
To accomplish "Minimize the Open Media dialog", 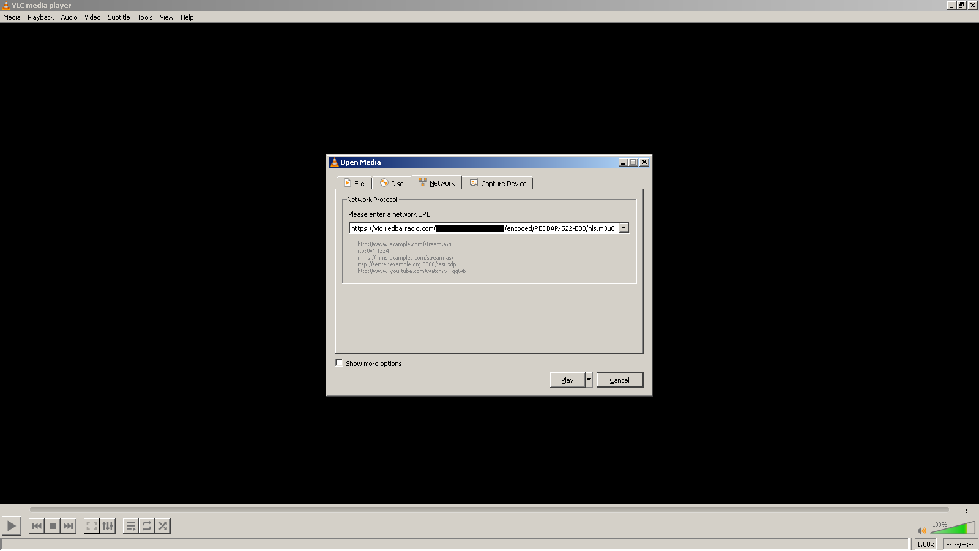I will click(623, 162).
